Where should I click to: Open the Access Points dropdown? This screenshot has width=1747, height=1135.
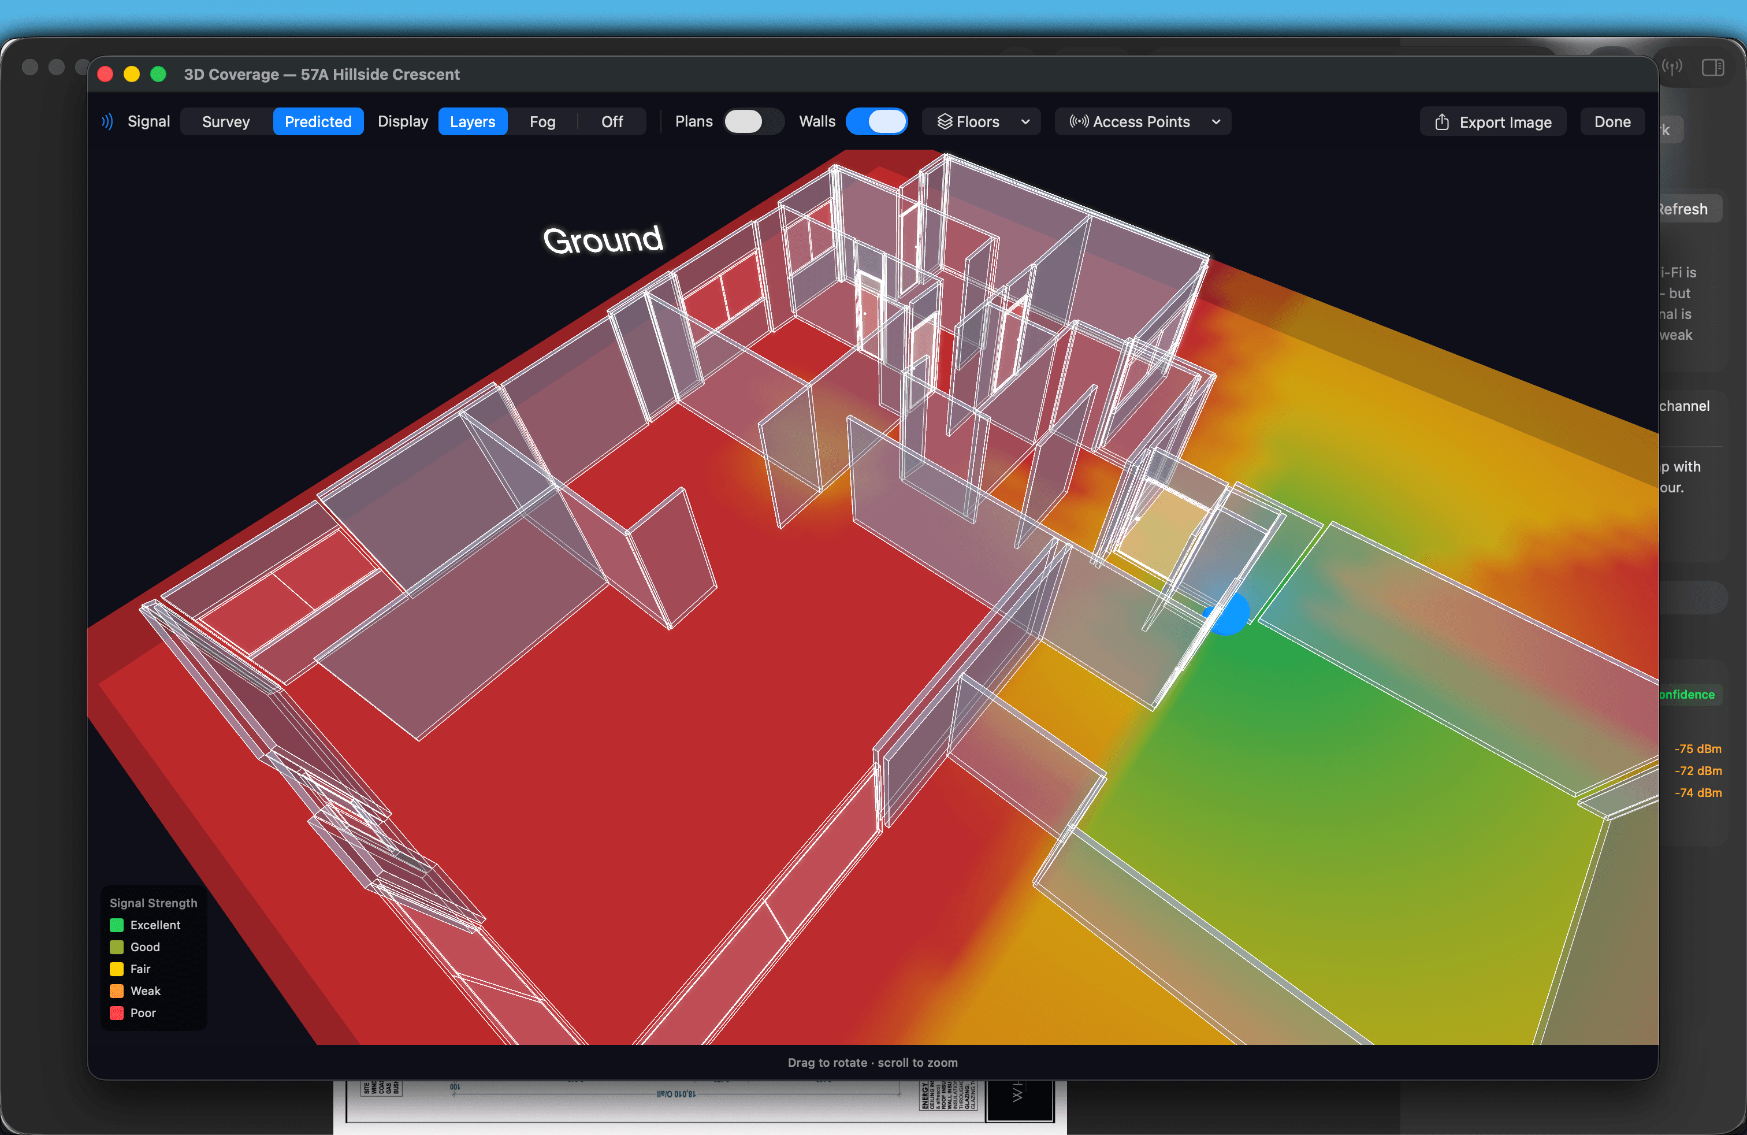click(x=1143, y=121)
